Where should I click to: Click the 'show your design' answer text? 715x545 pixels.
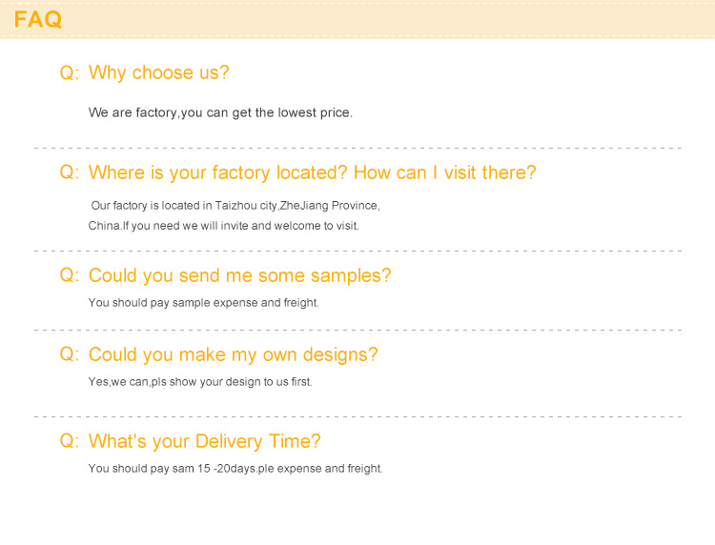(200, 382)
